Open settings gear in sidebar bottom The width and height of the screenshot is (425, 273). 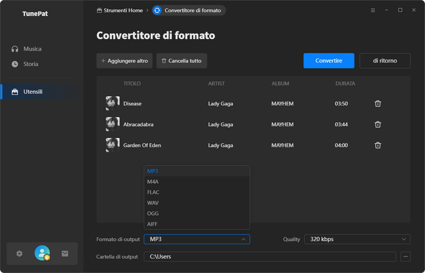point(19,253)
